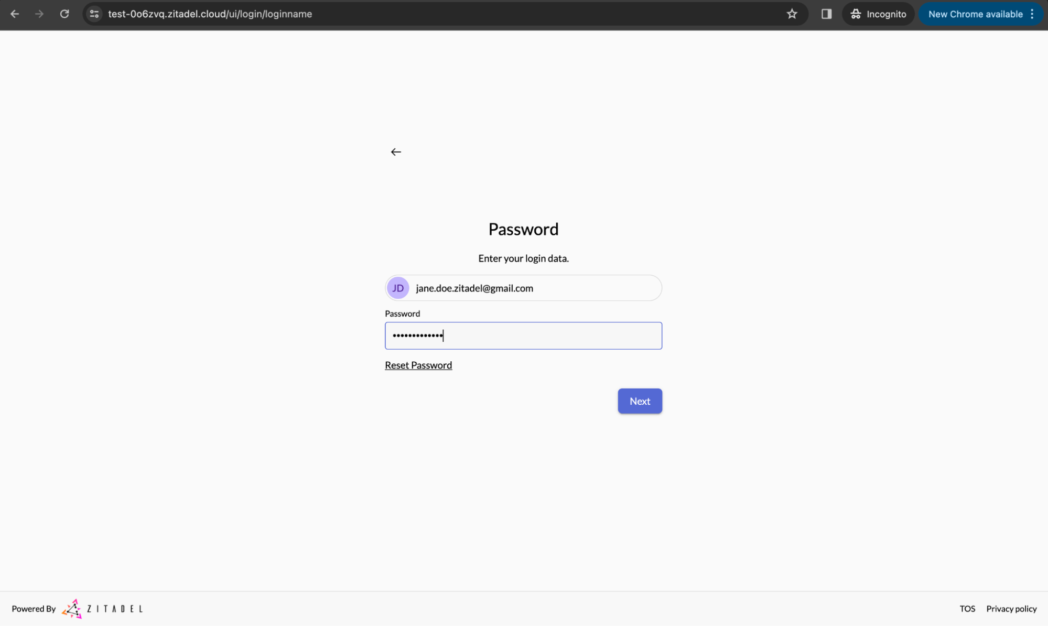Click the back arrow navigation icon
Image resolution: width=1048 pixels, height=626 pixels.
click(395, 152)
